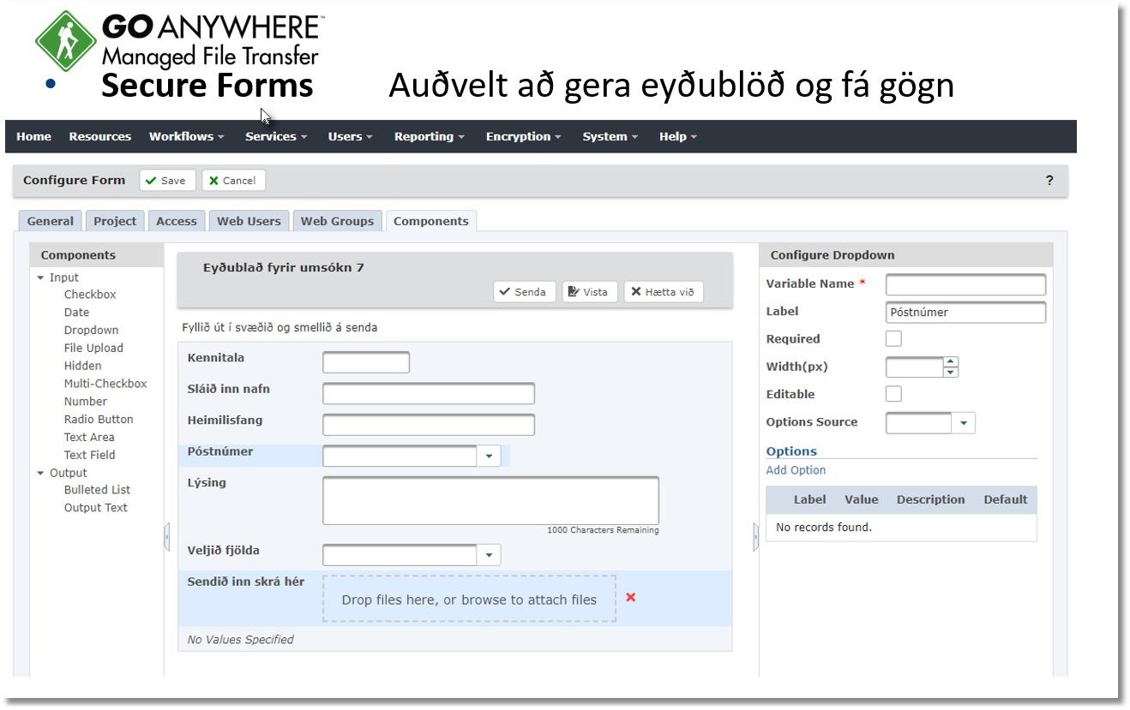1130x710 pixels.
Task: Select Text Area component in tree
Action: click(x=88, y=438)
